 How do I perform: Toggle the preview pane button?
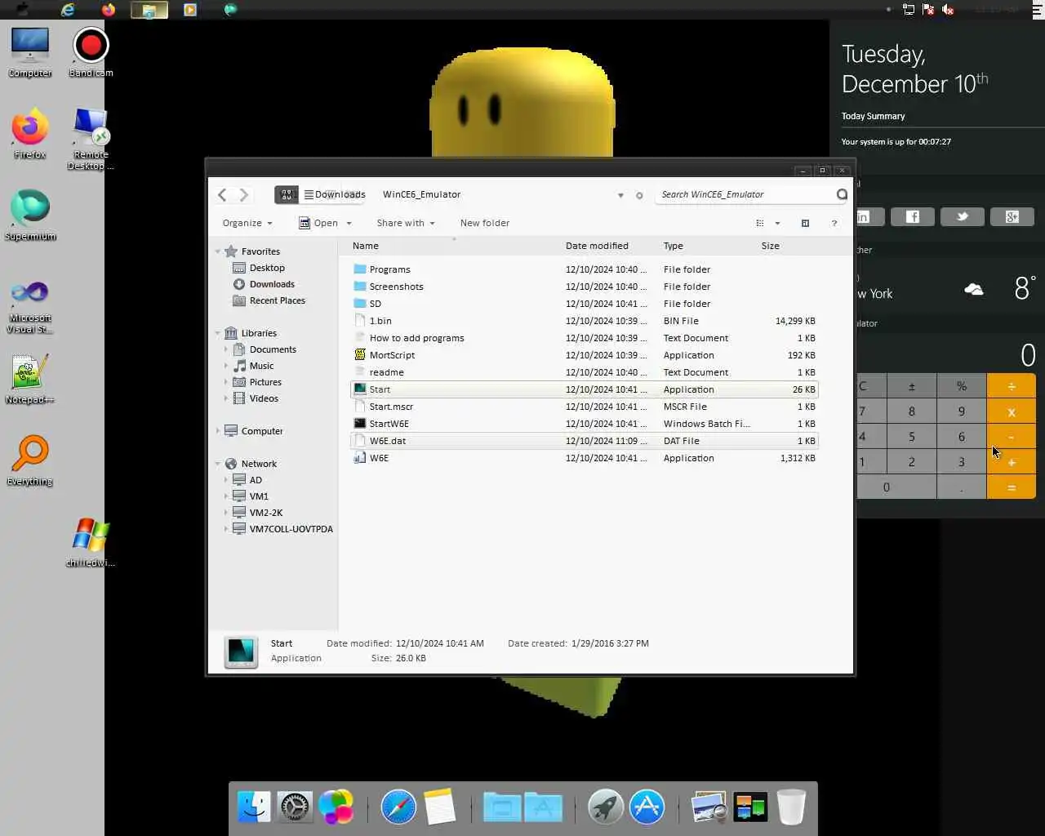[x=805, y=223]
